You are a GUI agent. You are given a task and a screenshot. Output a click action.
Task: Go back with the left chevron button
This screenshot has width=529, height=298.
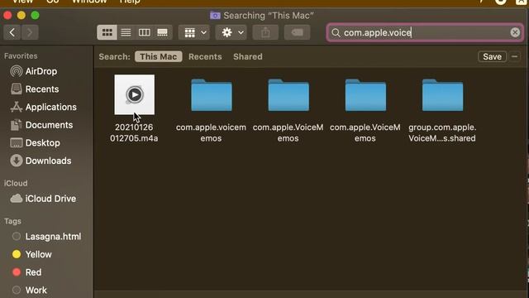(x=12, y=32)
